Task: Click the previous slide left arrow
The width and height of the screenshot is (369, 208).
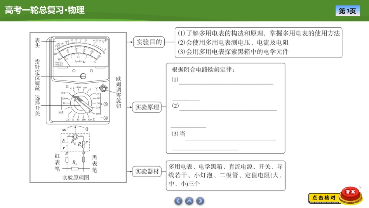Action: pos(178,201)
